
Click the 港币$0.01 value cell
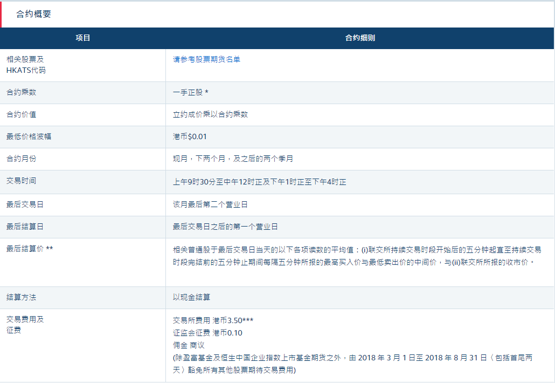click(x=190, y=136)
